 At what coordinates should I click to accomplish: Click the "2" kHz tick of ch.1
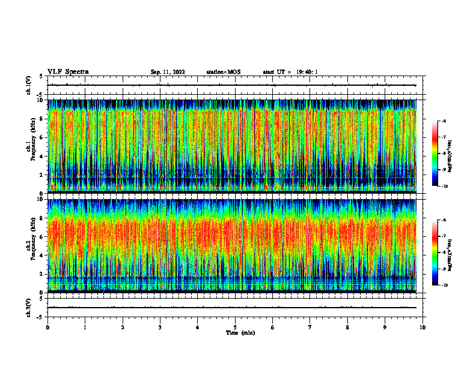tap(42, 175)
